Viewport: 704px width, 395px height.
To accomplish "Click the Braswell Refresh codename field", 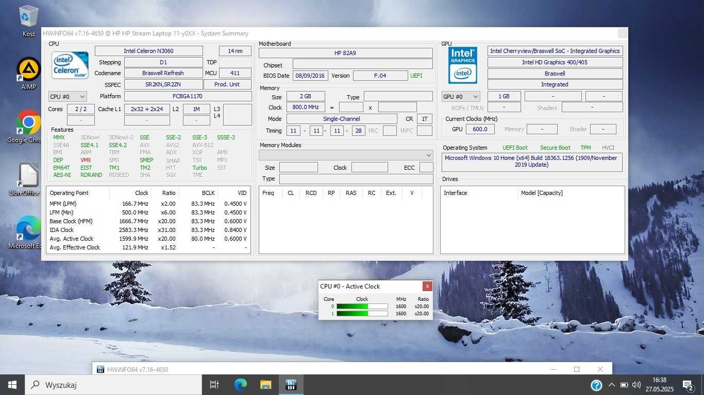I will [x=163, y=73].
